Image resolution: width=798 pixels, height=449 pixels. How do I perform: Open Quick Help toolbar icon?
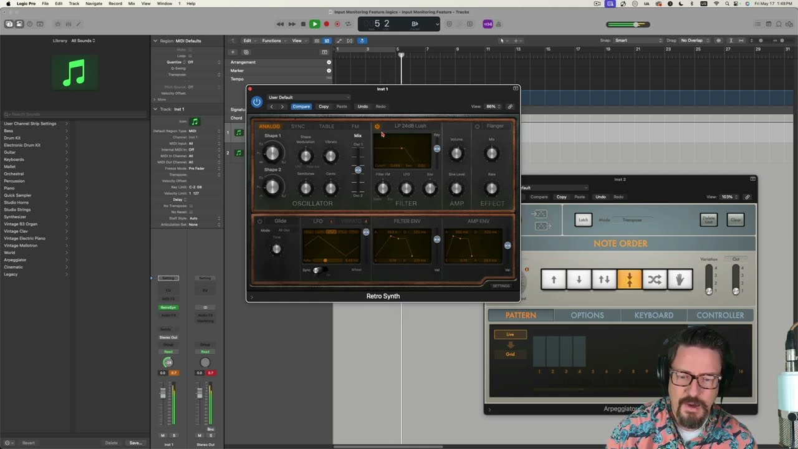[29, 24]
